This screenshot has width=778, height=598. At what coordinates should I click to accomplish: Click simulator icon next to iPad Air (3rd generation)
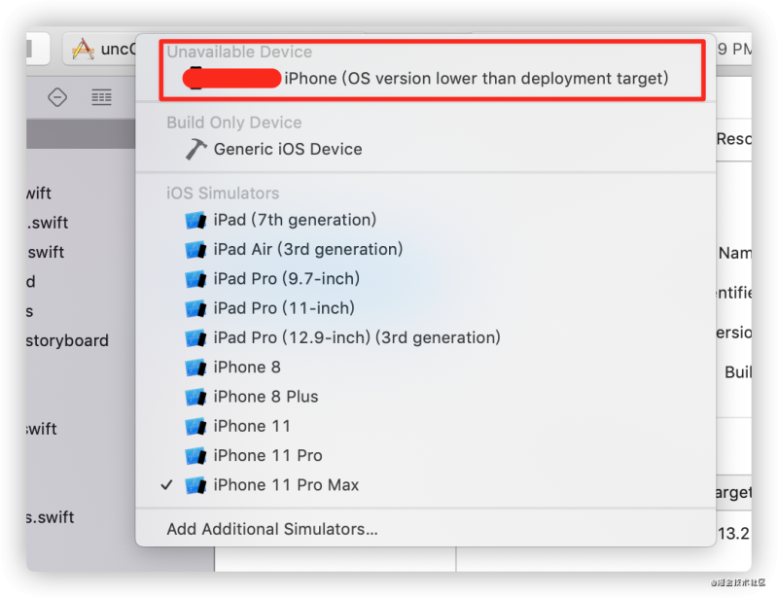195,250
